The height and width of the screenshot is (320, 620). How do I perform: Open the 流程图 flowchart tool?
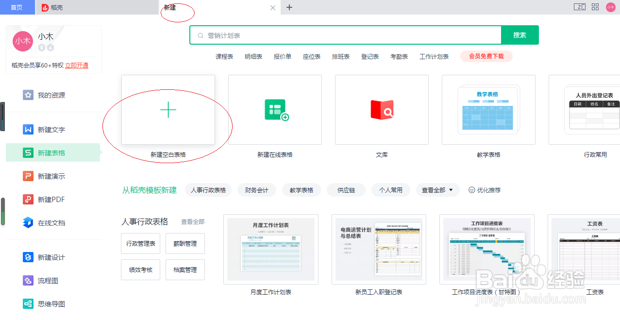[x=44, y=281]
